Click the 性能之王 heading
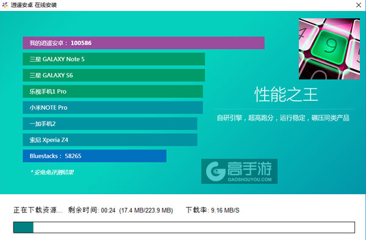The width and height of the screenshot is (366, 240). 286,95
